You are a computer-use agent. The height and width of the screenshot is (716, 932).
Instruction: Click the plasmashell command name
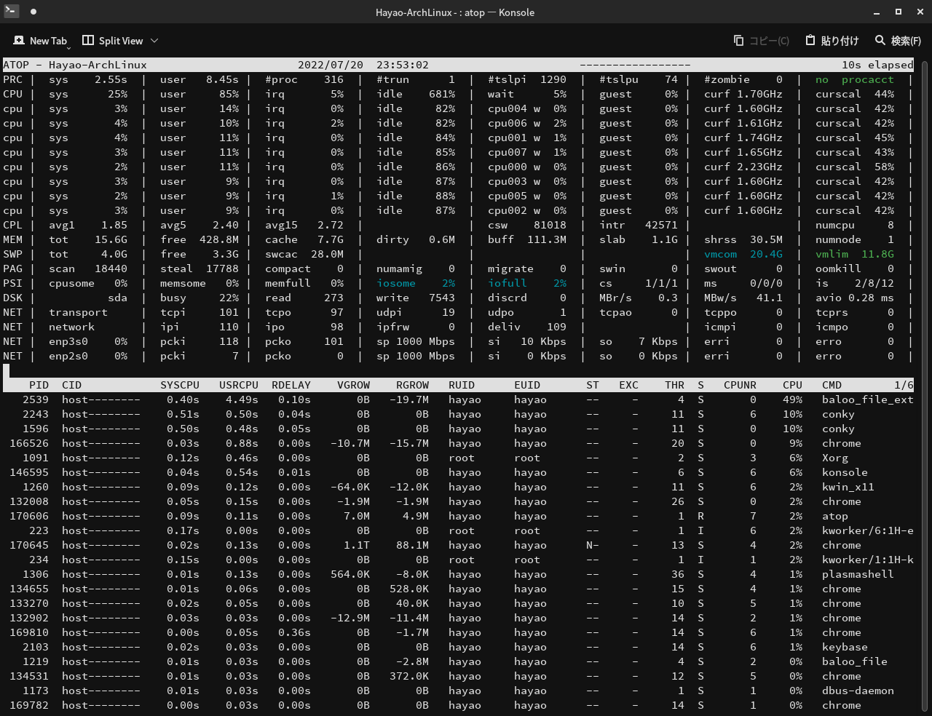[858, 574]
